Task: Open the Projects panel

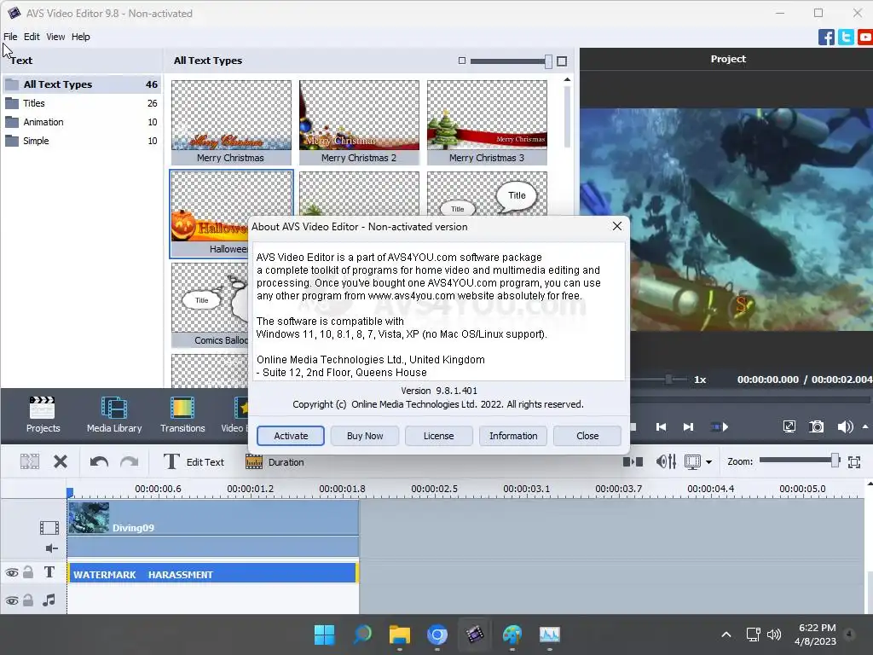Action: point(43,414)
